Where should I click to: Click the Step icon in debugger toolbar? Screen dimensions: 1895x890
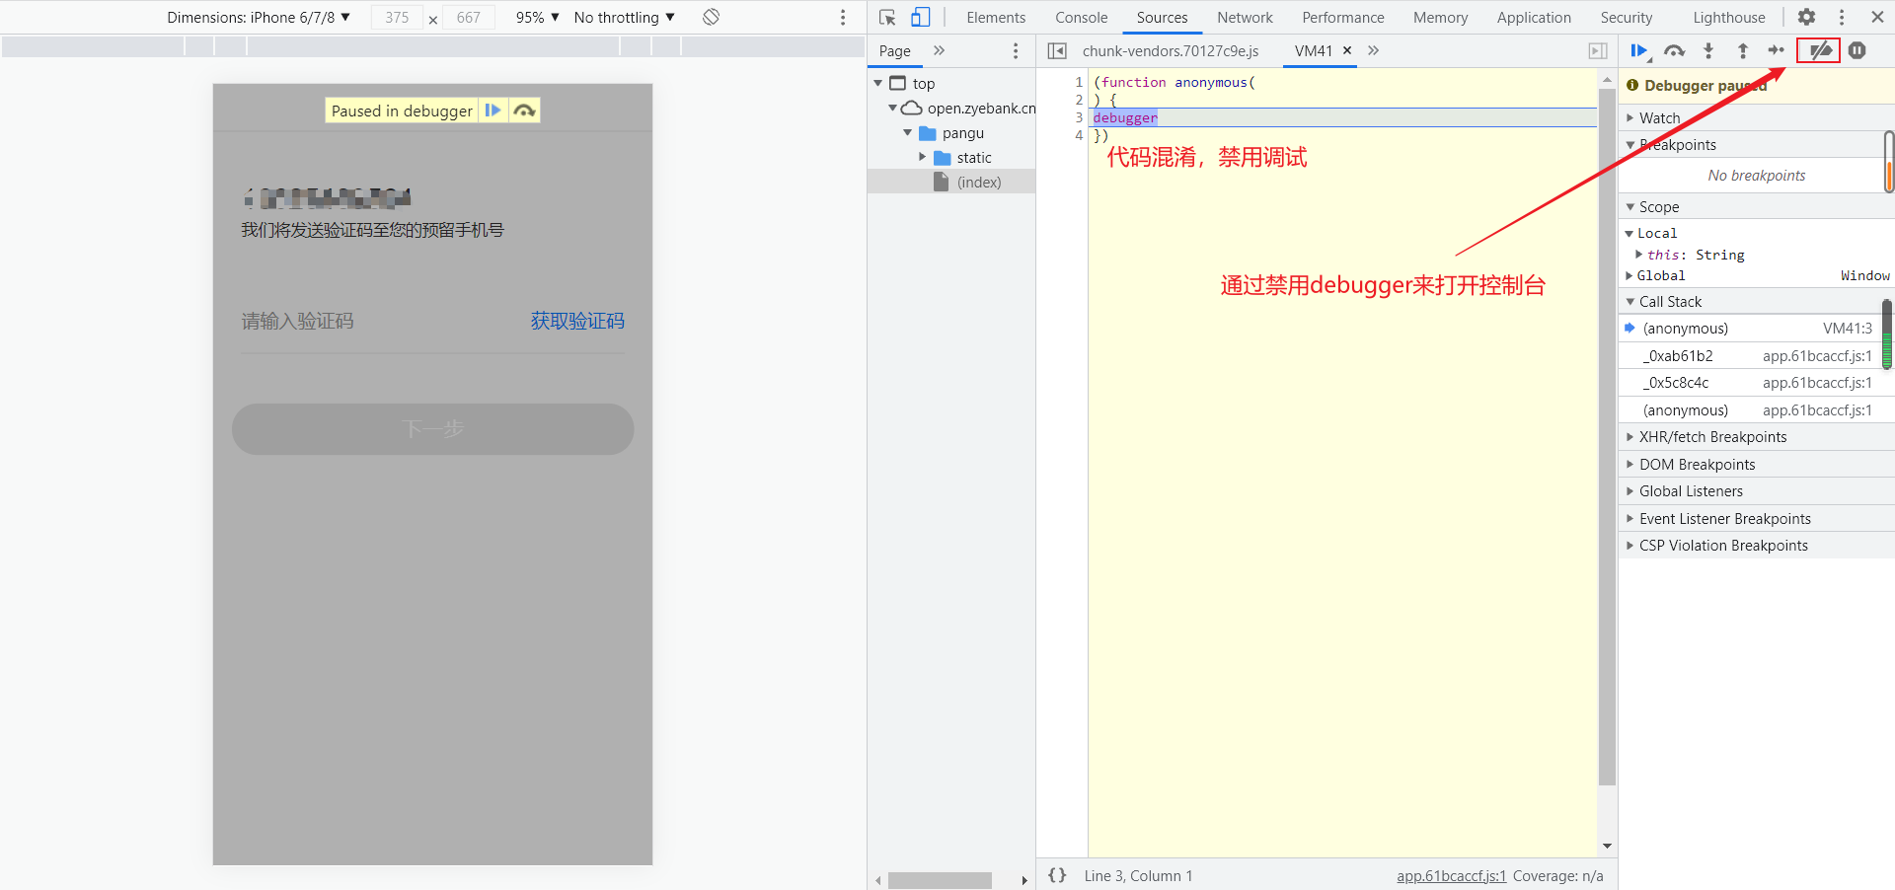1777,50
